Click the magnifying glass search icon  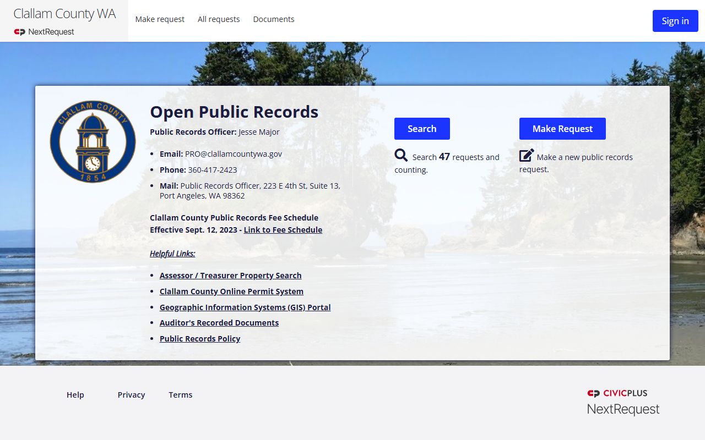[401, 156]
